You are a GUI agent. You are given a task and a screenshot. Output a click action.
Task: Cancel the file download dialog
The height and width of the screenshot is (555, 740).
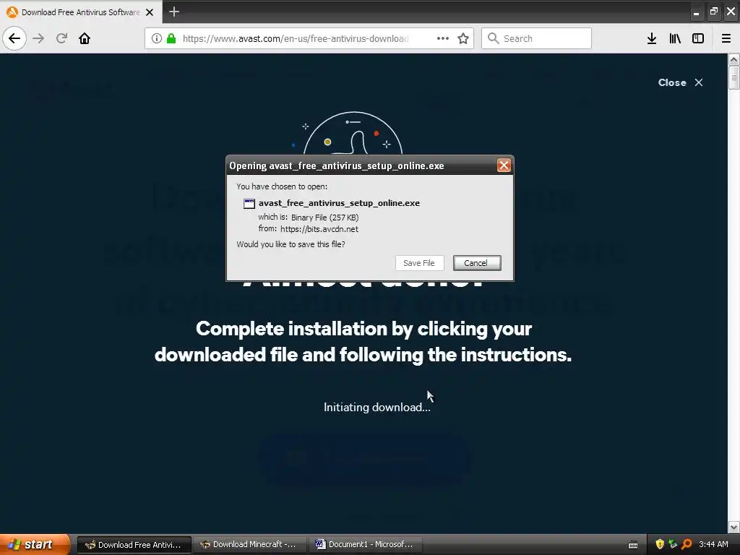click(477, 263)
